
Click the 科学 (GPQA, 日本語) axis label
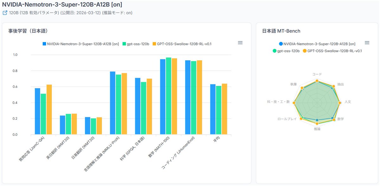(132, 149)
